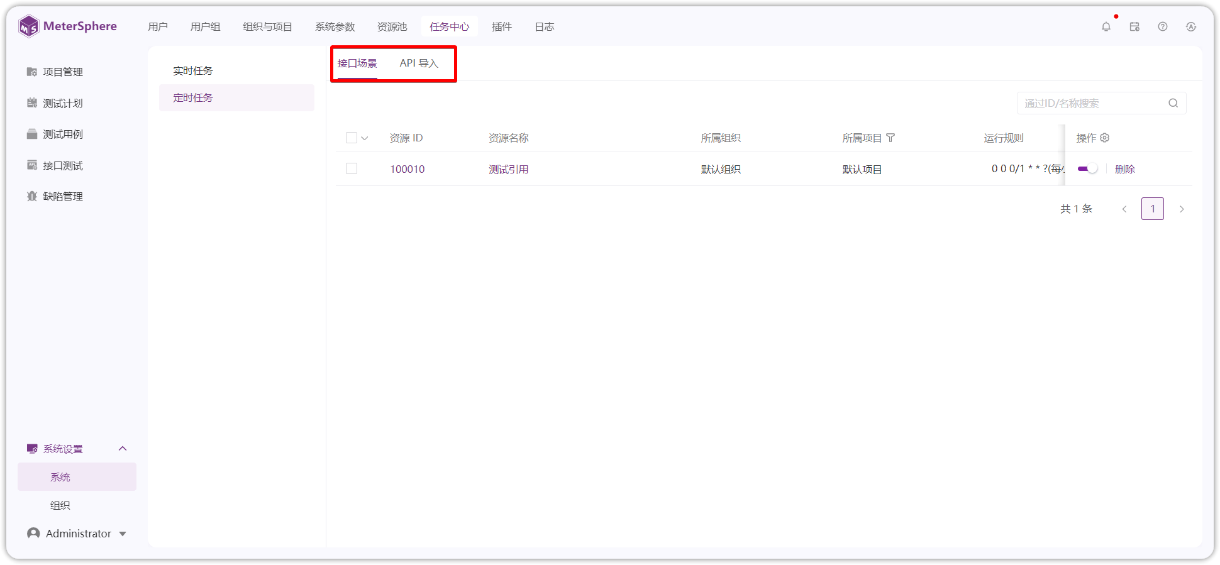Viewport: 1220px width, 565px height.
Task: Open the 操作 column settings gear
Action: [1105, 138]
